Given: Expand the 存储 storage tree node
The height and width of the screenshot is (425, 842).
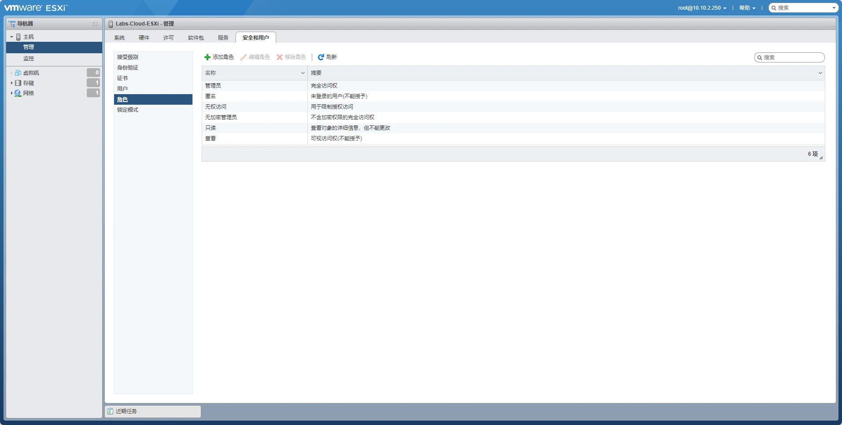Looking at the screenshot, I should coord(11,83).
